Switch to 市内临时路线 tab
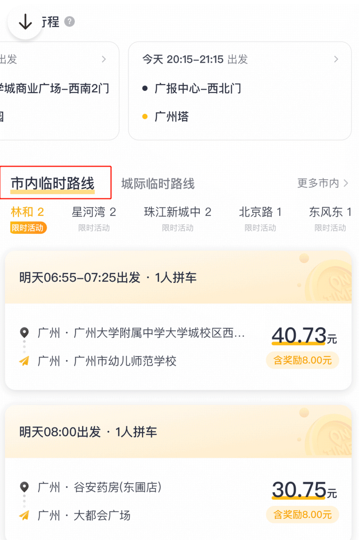The width and height of the screenshot is (359, 540). point(53,183)
